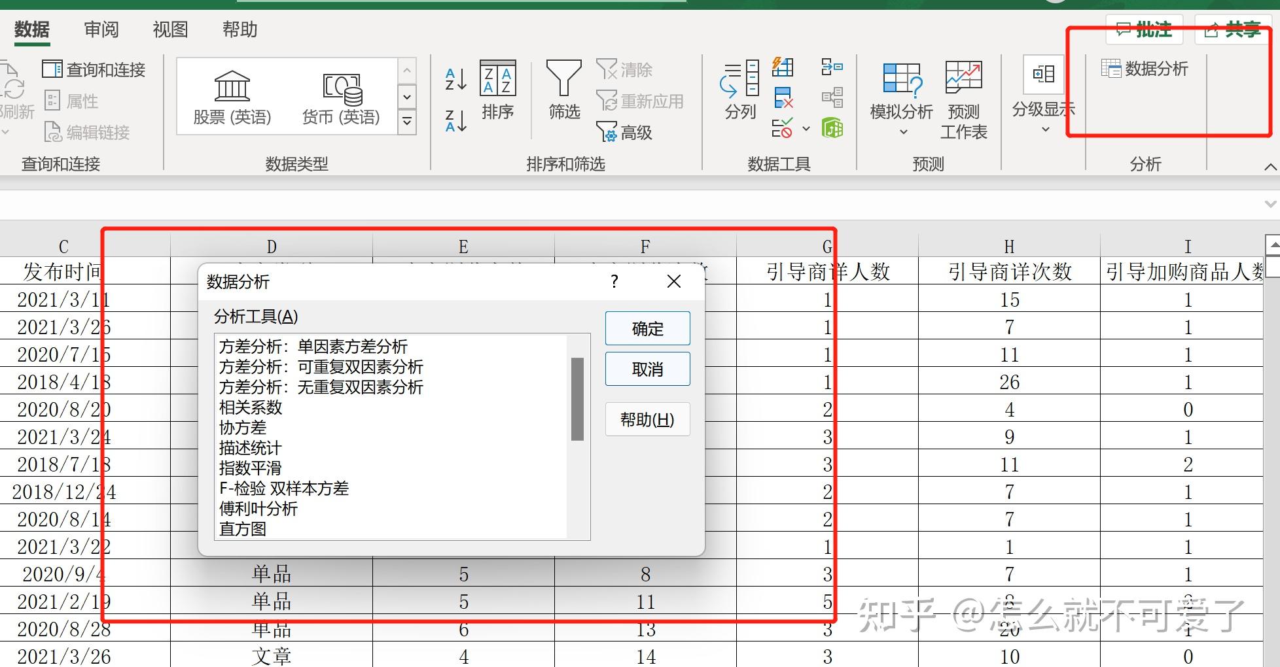
Task: Select the 货币 (英语) data type
Action: (342, 97)
